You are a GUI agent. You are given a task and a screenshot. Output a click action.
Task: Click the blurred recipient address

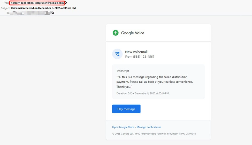[30, 13]
